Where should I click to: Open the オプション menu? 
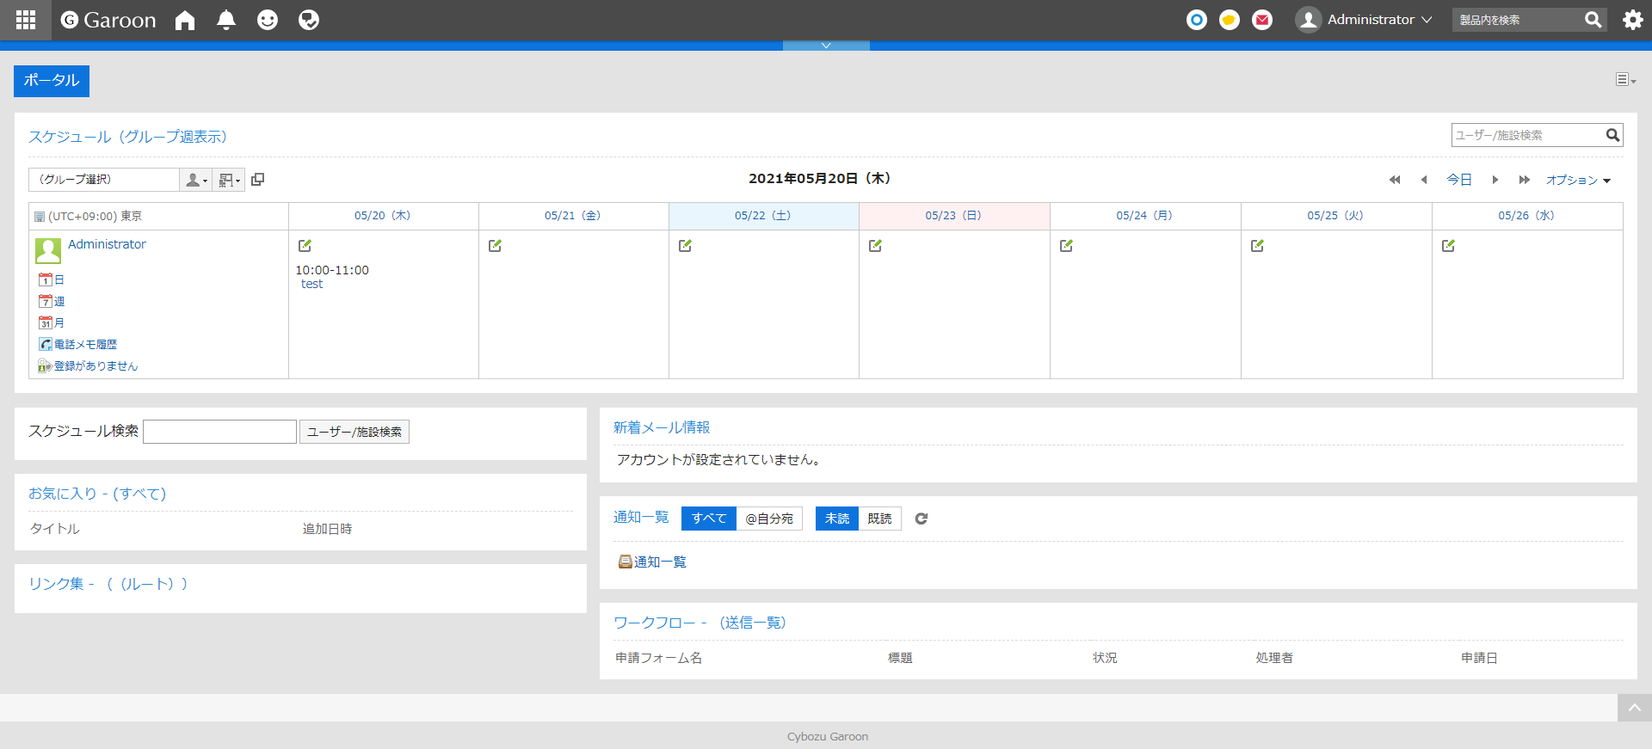(x=1578, y=180)
